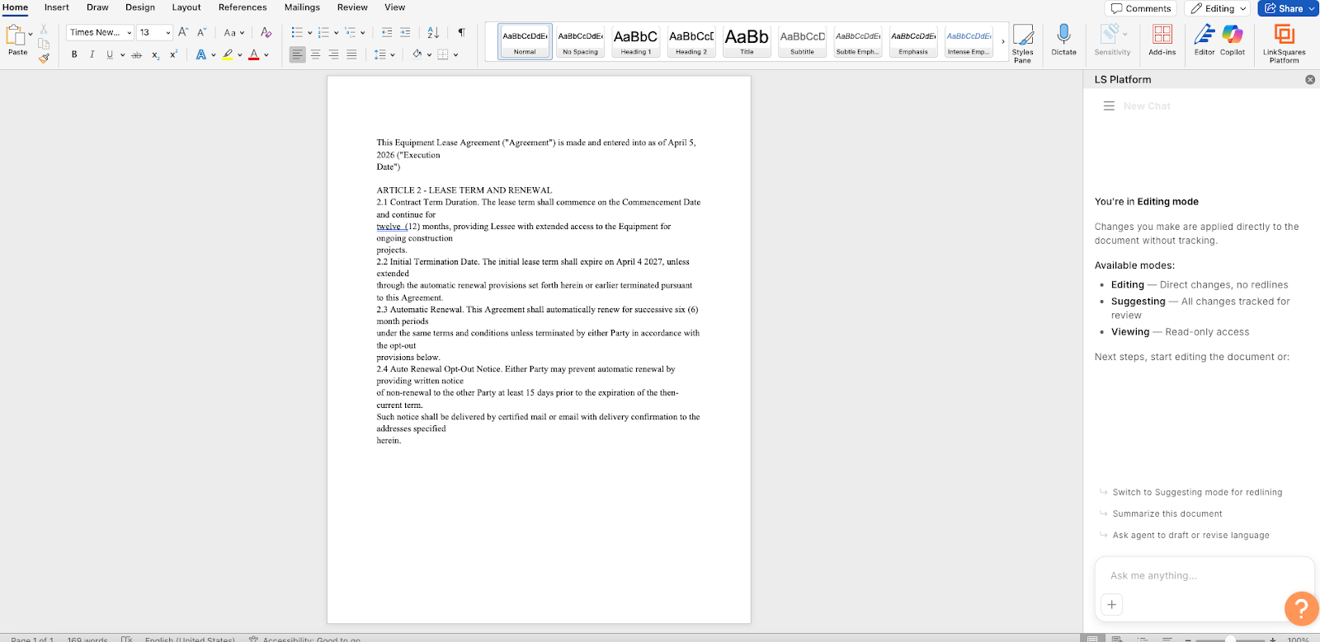Viewport: 1320px width, 642px height.
Task: Click the Add-ins icon
Action: pyautogui.click(x=1162, y=40)
